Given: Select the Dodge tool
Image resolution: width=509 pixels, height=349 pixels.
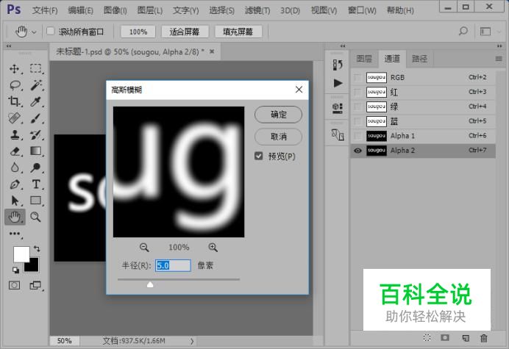Looking at the screenshot, I should [x=36, y=168].
